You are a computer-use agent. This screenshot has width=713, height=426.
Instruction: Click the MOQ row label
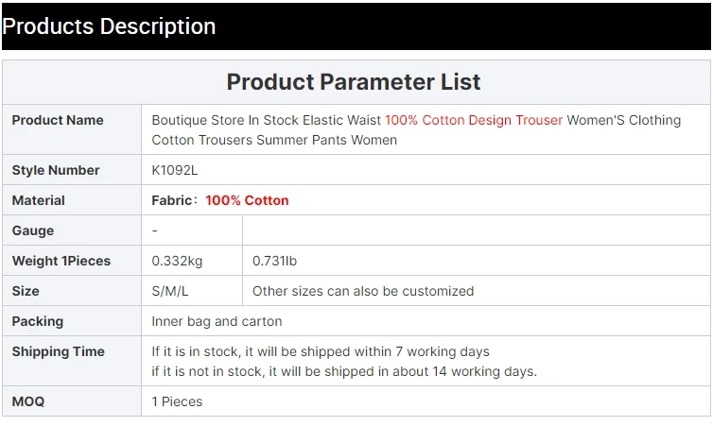click(28, 401)
